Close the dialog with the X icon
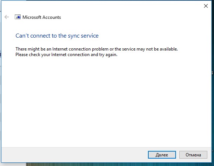The image size is (214, 166). 206,6
